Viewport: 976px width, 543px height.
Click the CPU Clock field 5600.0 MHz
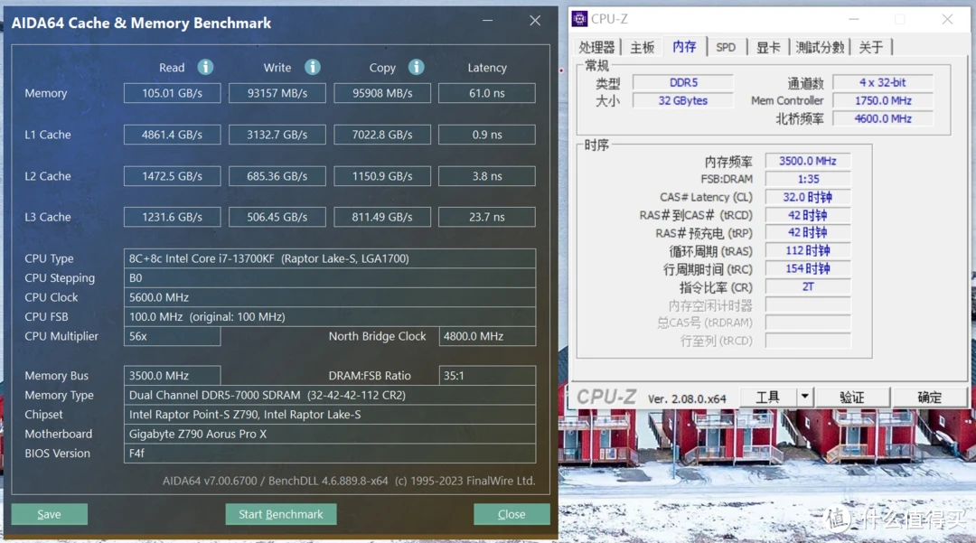[x=329, y=297]
